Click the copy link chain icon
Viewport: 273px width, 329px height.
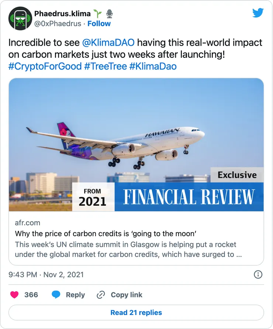(x=101, y=295)
